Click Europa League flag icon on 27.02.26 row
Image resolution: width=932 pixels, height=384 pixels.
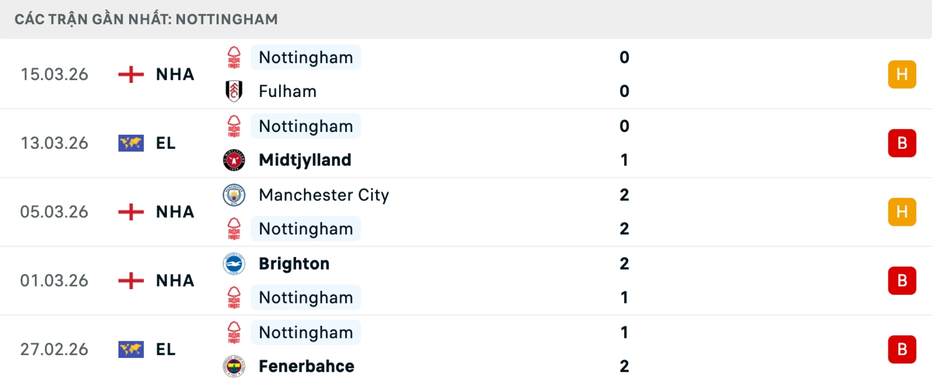tap(131, 349)
